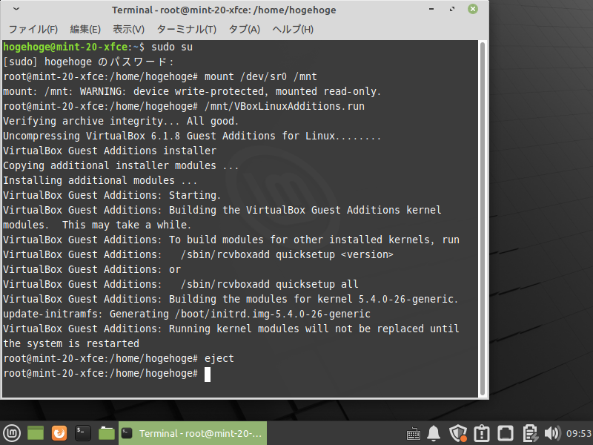Image resolution: width=593 pixels, height=445 pixels.
Task: Click '/mnt/VBoxLinuxAdditions.run' text
Action: [x=285, y=106]
